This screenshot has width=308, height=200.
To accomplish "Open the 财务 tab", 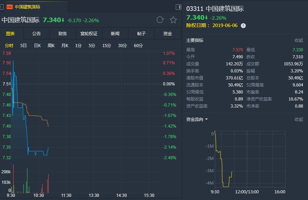I will click(x=63, y=34).
